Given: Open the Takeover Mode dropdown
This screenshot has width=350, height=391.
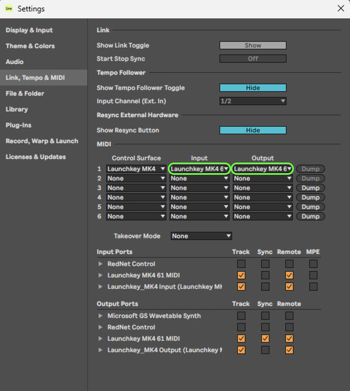Looking at the screenshot, I should [x=201, y=236].
